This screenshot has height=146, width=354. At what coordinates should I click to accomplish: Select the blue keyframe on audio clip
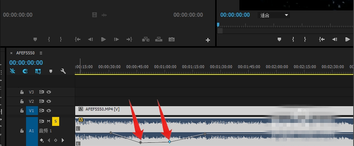click(169, 142)
